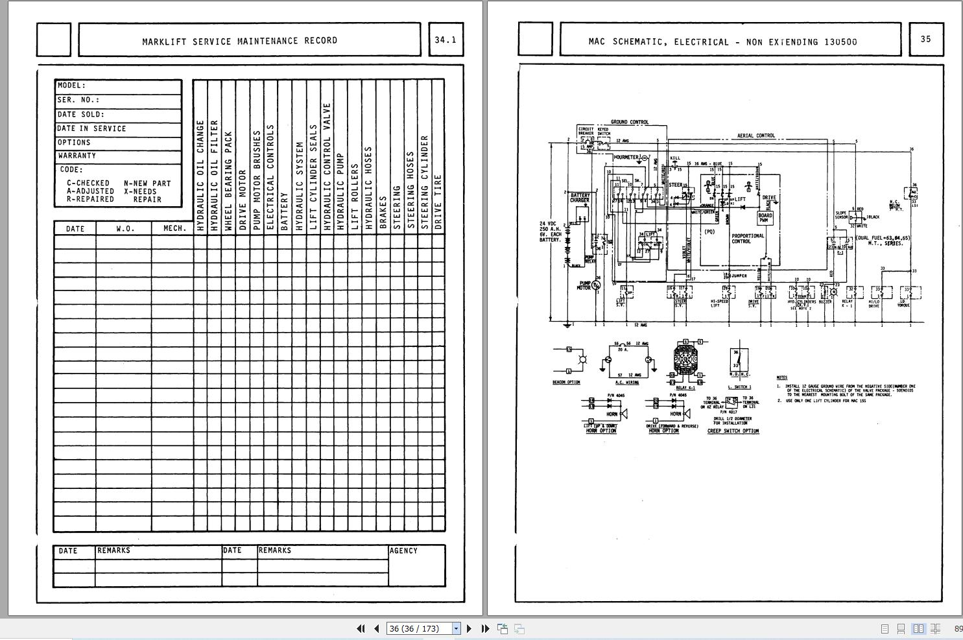Click the DATE SOLD: row

coord(118,115)
